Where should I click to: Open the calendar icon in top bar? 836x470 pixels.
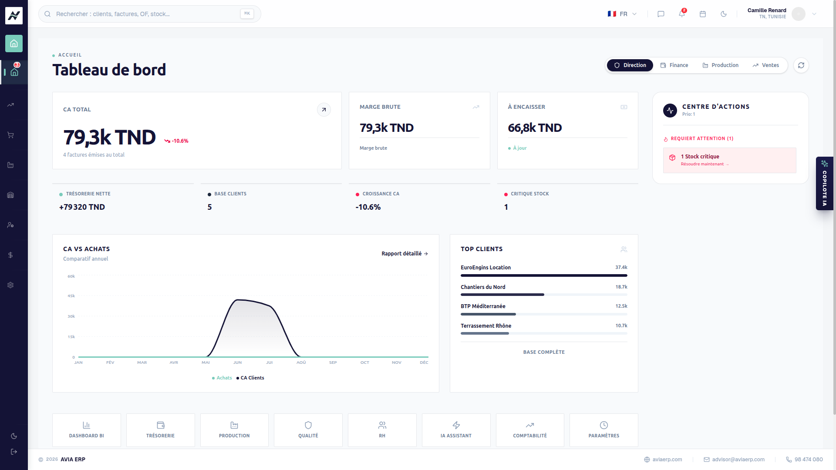tap(703, 14)
